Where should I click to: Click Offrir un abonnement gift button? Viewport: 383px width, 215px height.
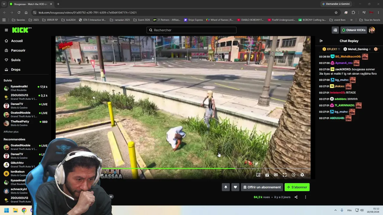coord(262,187)
